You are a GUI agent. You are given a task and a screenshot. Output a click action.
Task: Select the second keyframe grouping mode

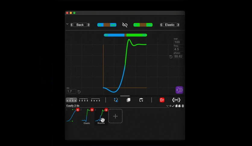point(83,100)
